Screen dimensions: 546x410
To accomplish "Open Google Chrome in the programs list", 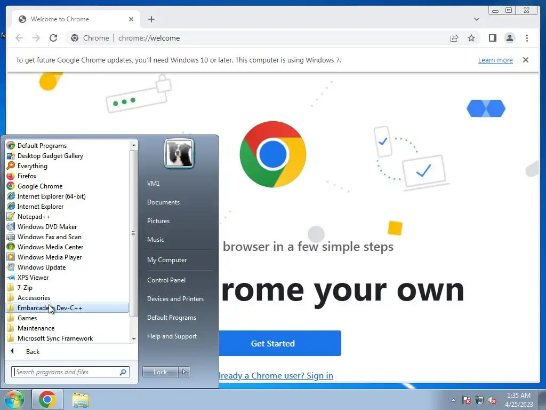I will click(x=39, y=186).
